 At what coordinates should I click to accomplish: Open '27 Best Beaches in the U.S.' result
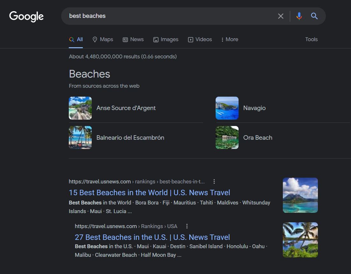152,237
